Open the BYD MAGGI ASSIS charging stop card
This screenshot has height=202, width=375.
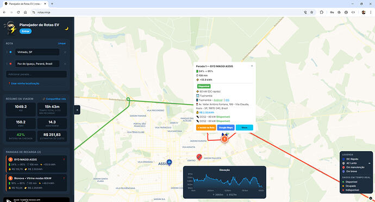click(36, 164)
